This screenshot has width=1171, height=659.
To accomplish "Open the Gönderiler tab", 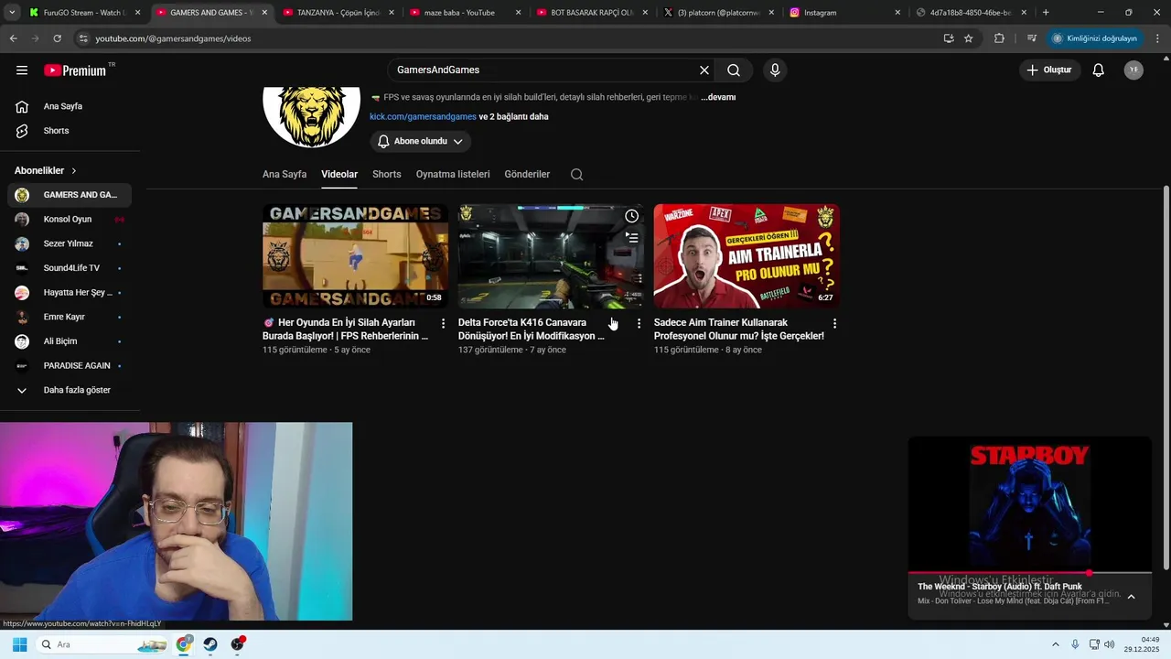I will pyautogui.click(x=527, y=174).
